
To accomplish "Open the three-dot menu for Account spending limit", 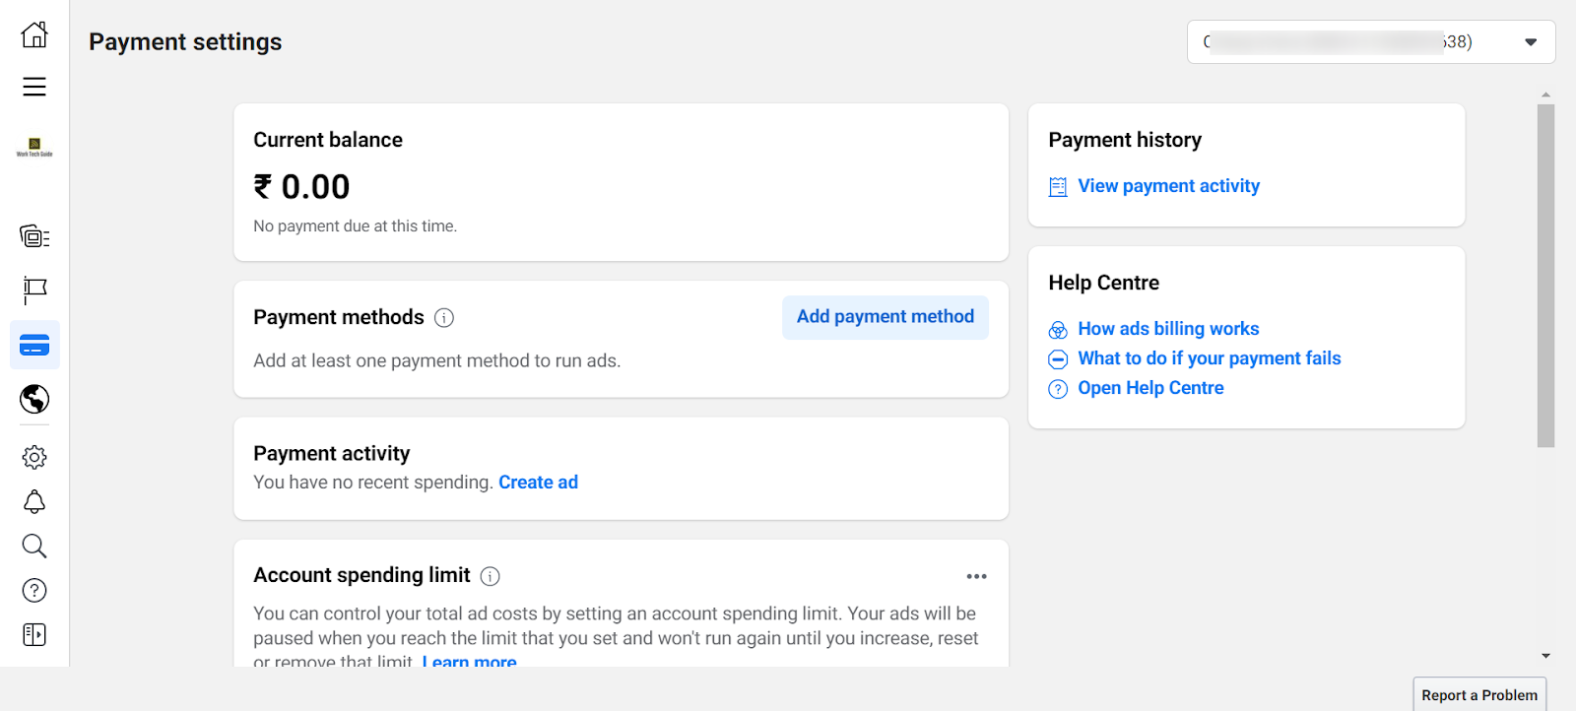I will pyautogui.click(x=976, y=576).
